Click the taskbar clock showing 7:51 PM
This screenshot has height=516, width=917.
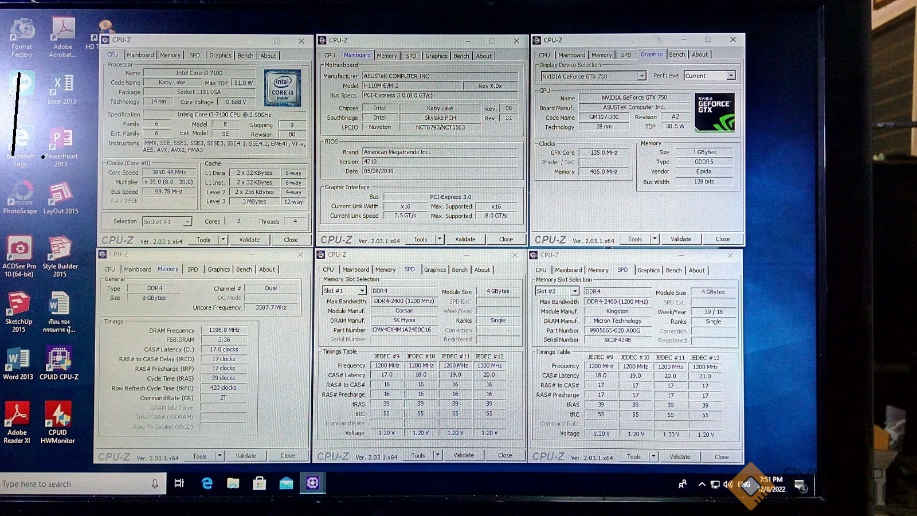click(771, 484)
